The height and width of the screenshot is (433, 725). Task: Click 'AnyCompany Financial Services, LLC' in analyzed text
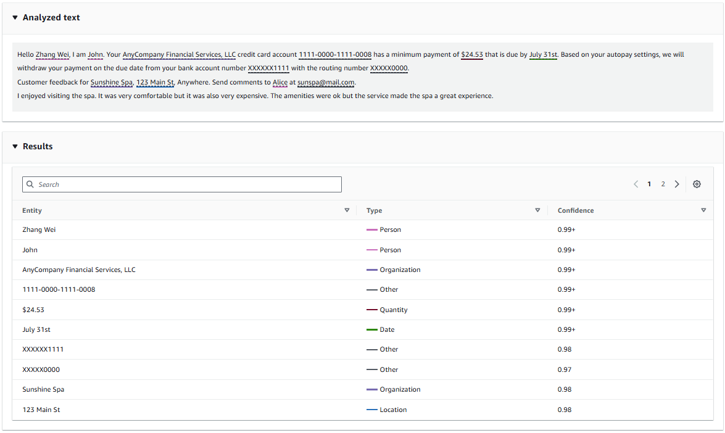(x=179, y=54)
